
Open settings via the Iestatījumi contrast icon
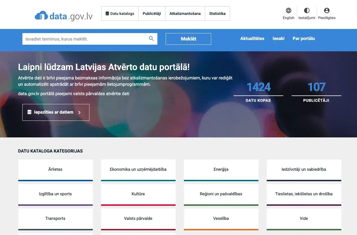pyautogui.click(x=306, y=10)
